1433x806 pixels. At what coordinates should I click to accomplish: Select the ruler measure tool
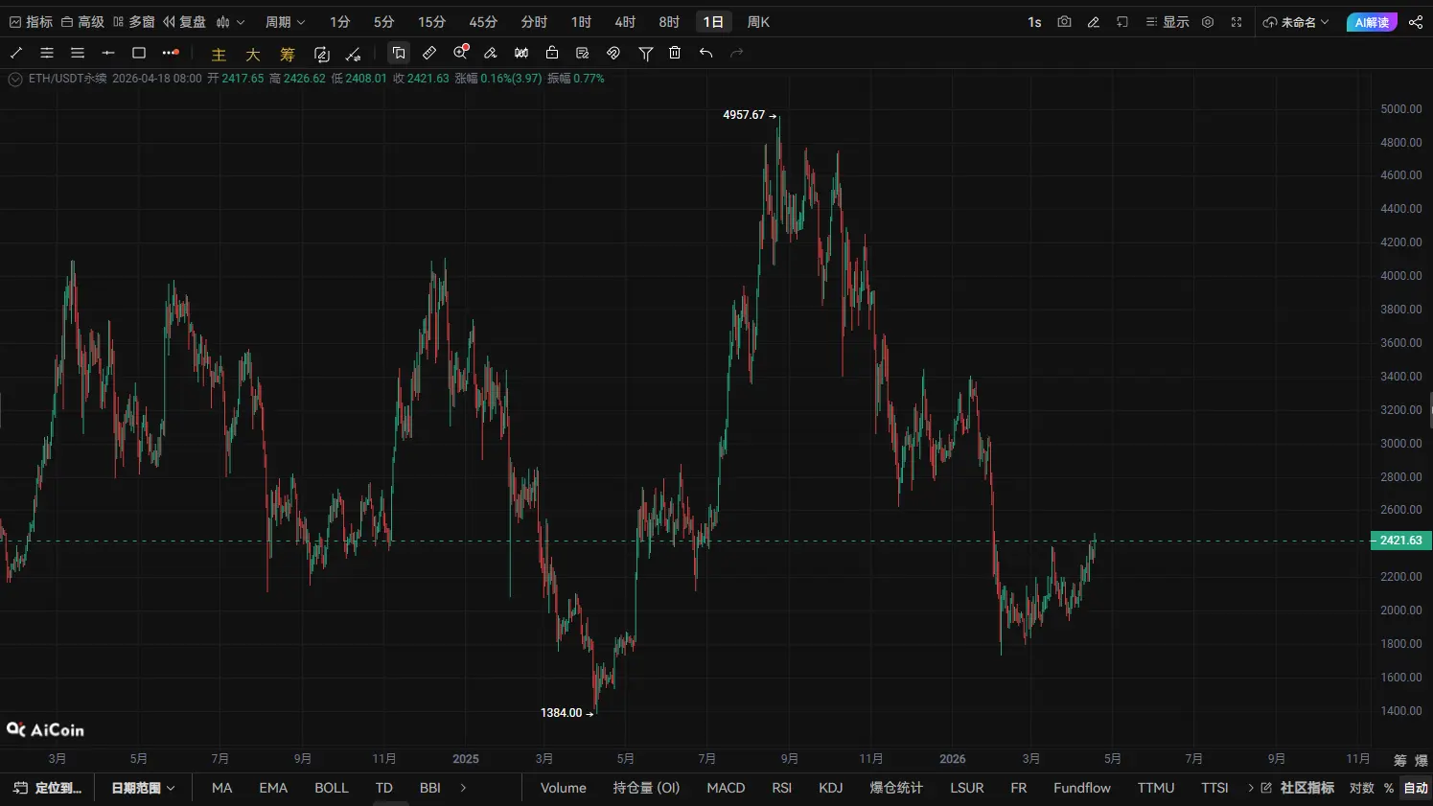point(429,53)
